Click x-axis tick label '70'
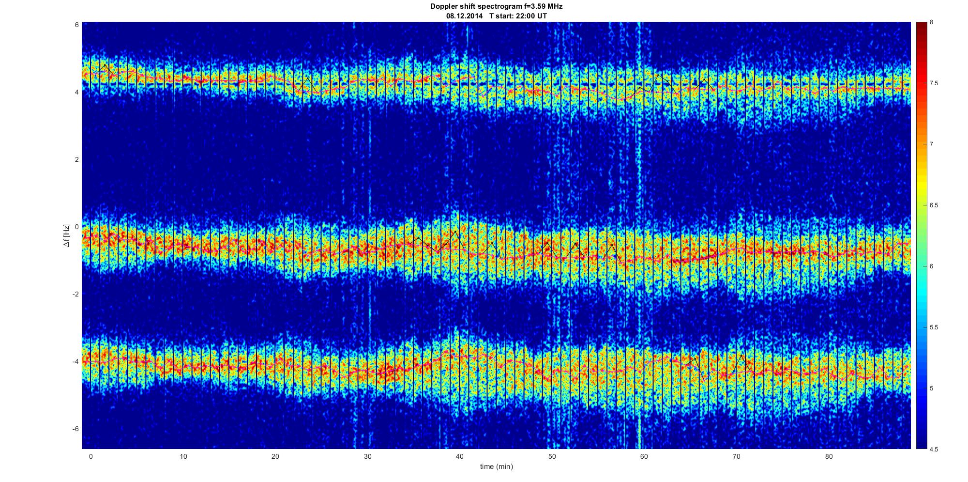The image size is (968, 482). tap(736, 456)
